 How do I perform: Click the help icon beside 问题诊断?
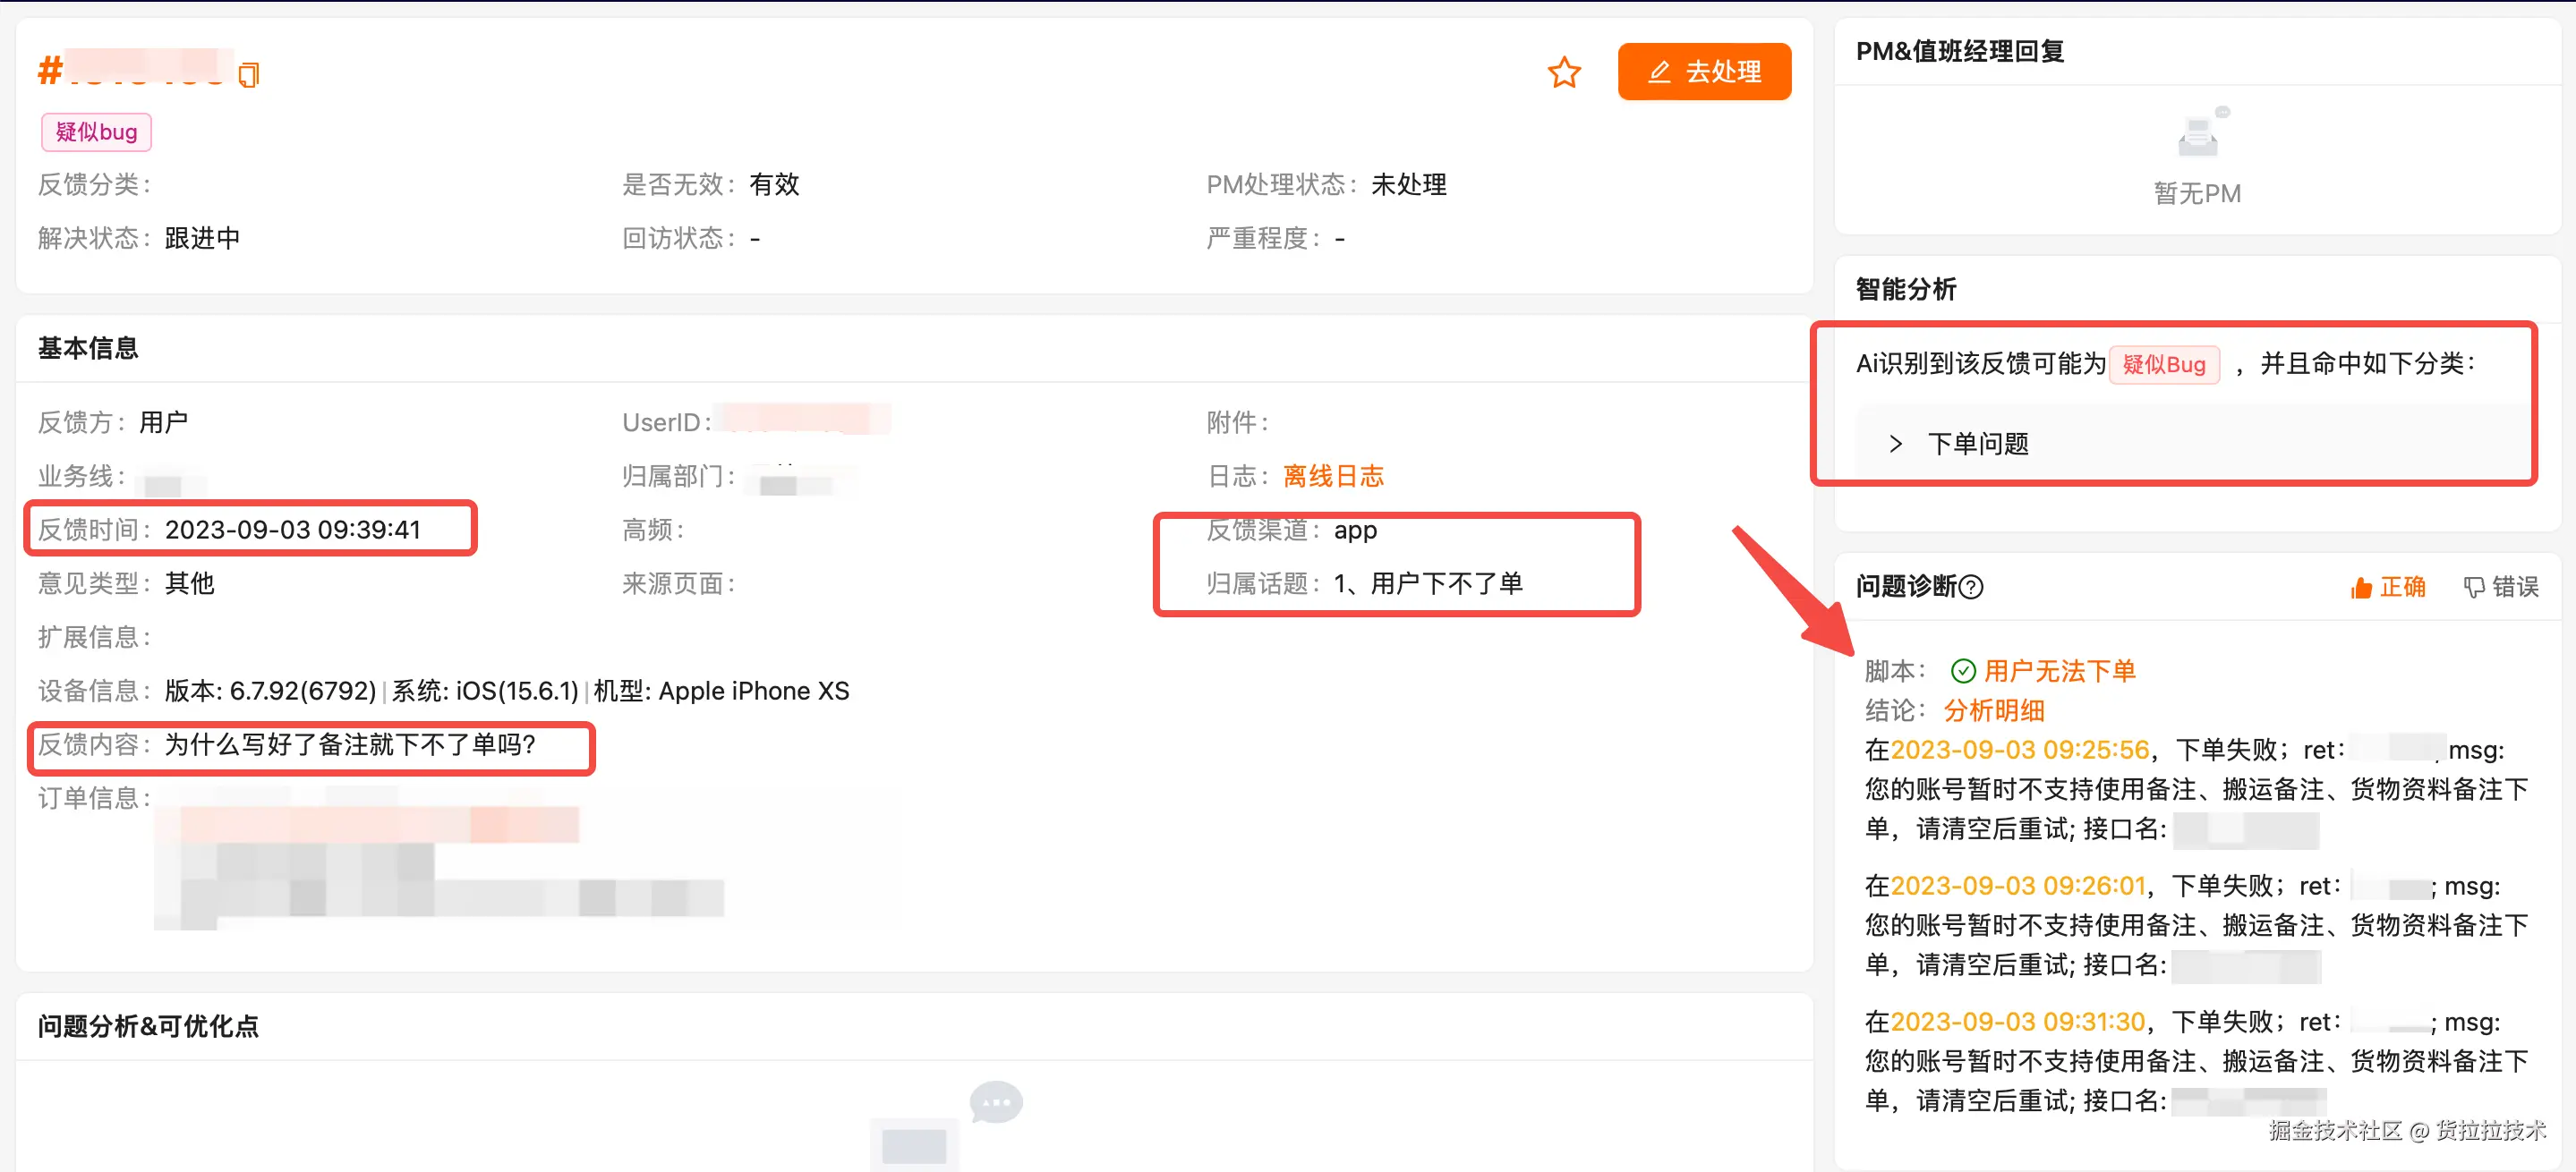[x=1970, y=587]
